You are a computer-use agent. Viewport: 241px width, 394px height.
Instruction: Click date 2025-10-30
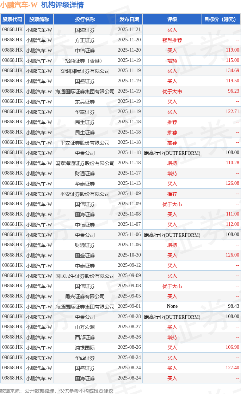pos(129,255)
